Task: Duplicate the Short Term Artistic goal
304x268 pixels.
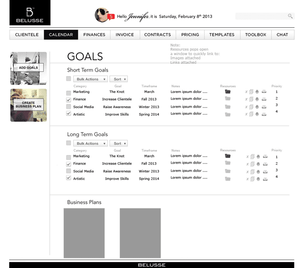Action: [x=251, y=114]
